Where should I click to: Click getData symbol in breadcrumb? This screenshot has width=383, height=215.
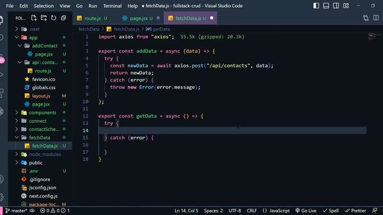pyautogui.click(x=161, y=29)
